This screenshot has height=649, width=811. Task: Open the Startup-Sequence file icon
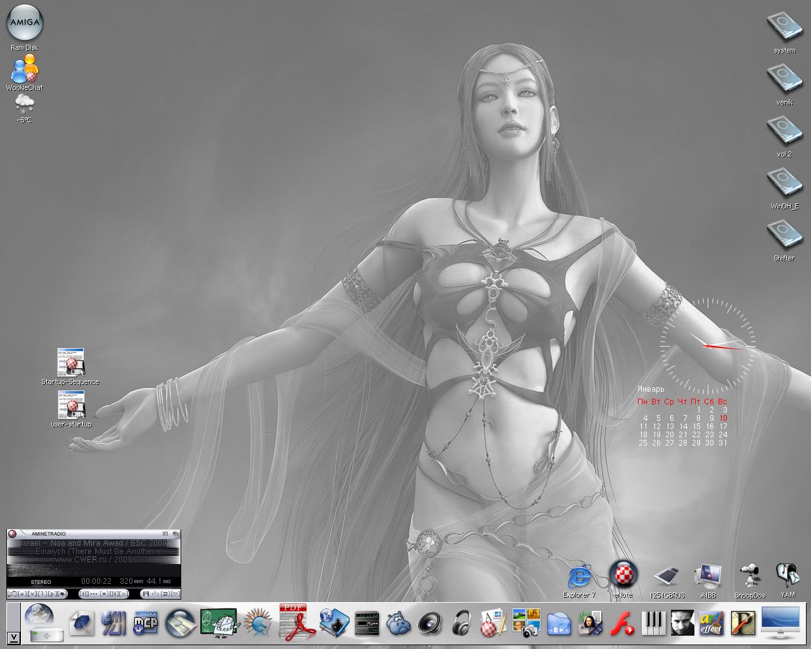click(x=70, y=363)
